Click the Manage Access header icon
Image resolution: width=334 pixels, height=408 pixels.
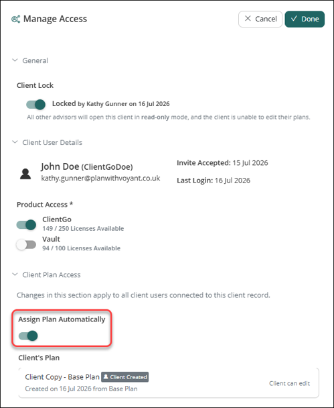pyautogui.click(x=16, y=19)
